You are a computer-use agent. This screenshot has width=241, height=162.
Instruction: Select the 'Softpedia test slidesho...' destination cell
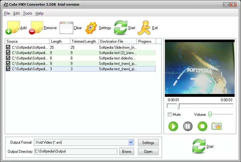[117, 58]
